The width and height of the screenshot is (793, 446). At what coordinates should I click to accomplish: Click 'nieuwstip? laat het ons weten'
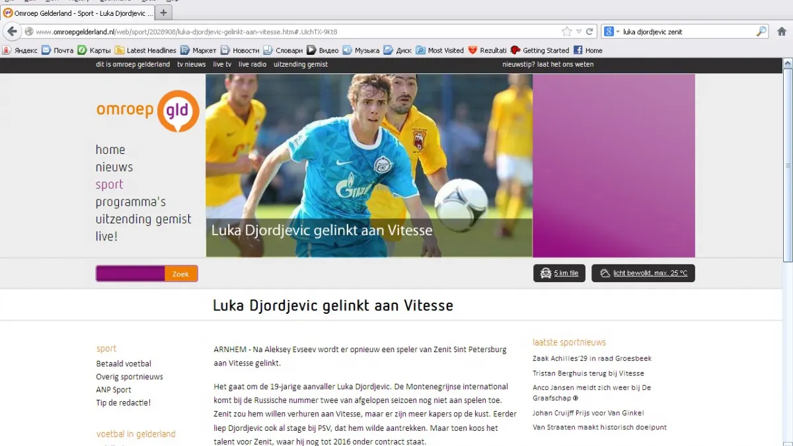coord(548,65)
